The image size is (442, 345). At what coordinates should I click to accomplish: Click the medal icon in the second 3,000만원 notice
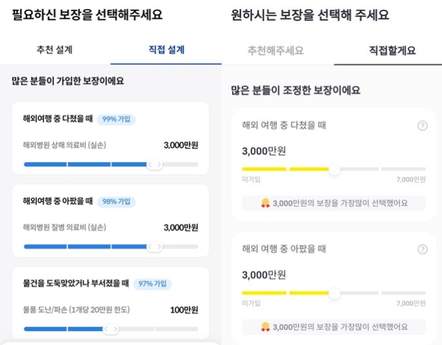(x=265, y=327)
